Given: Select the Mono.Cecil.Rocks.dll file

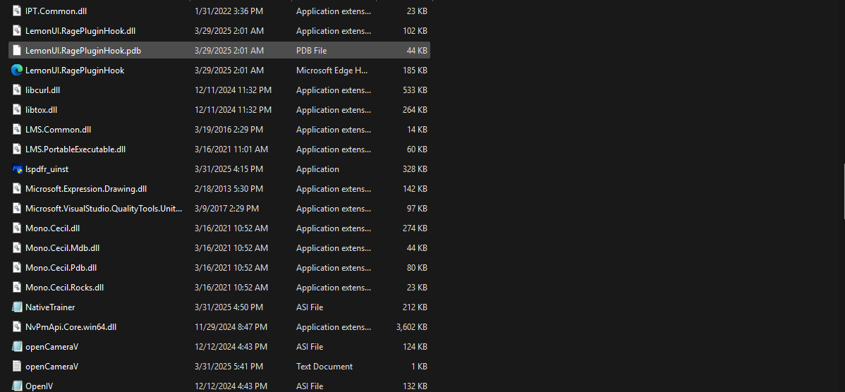Looking at the screenshot, I should (x=64, y=288).
